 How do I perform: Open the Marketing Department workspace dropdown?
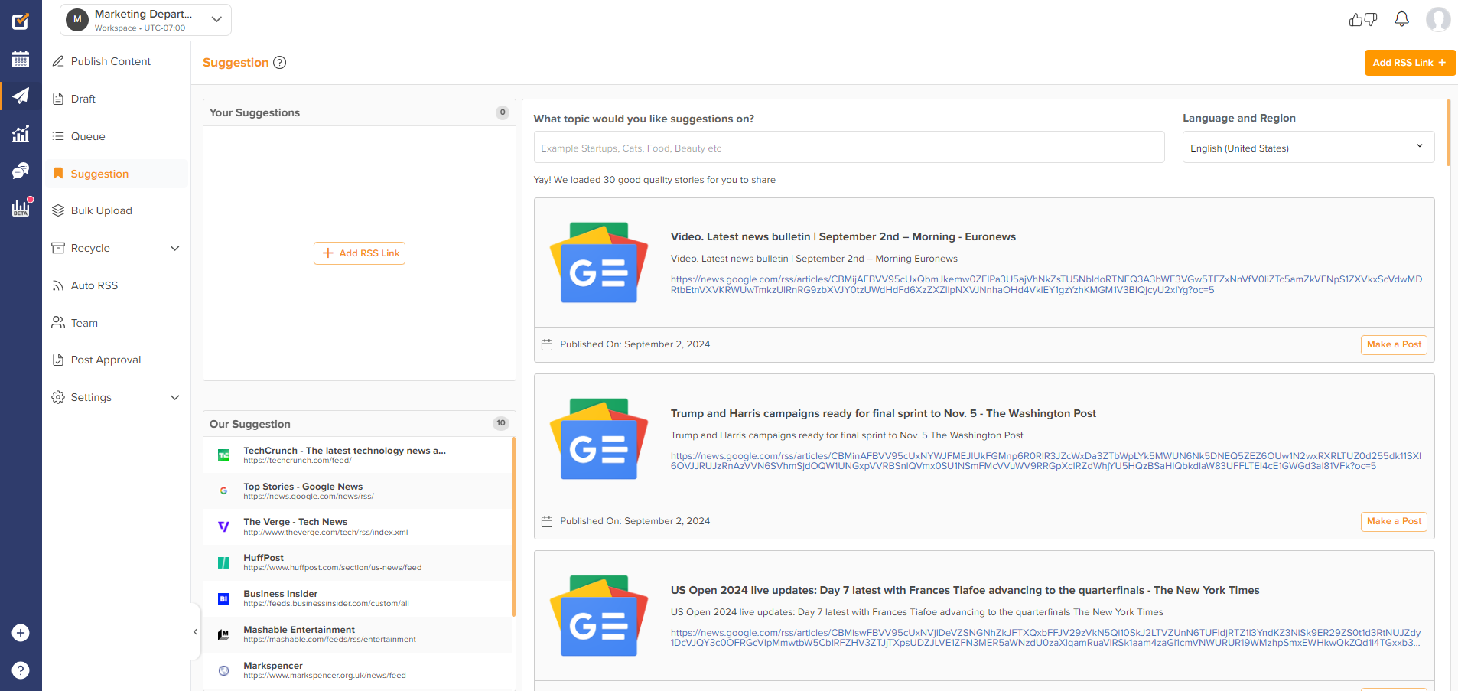(145, 20)
